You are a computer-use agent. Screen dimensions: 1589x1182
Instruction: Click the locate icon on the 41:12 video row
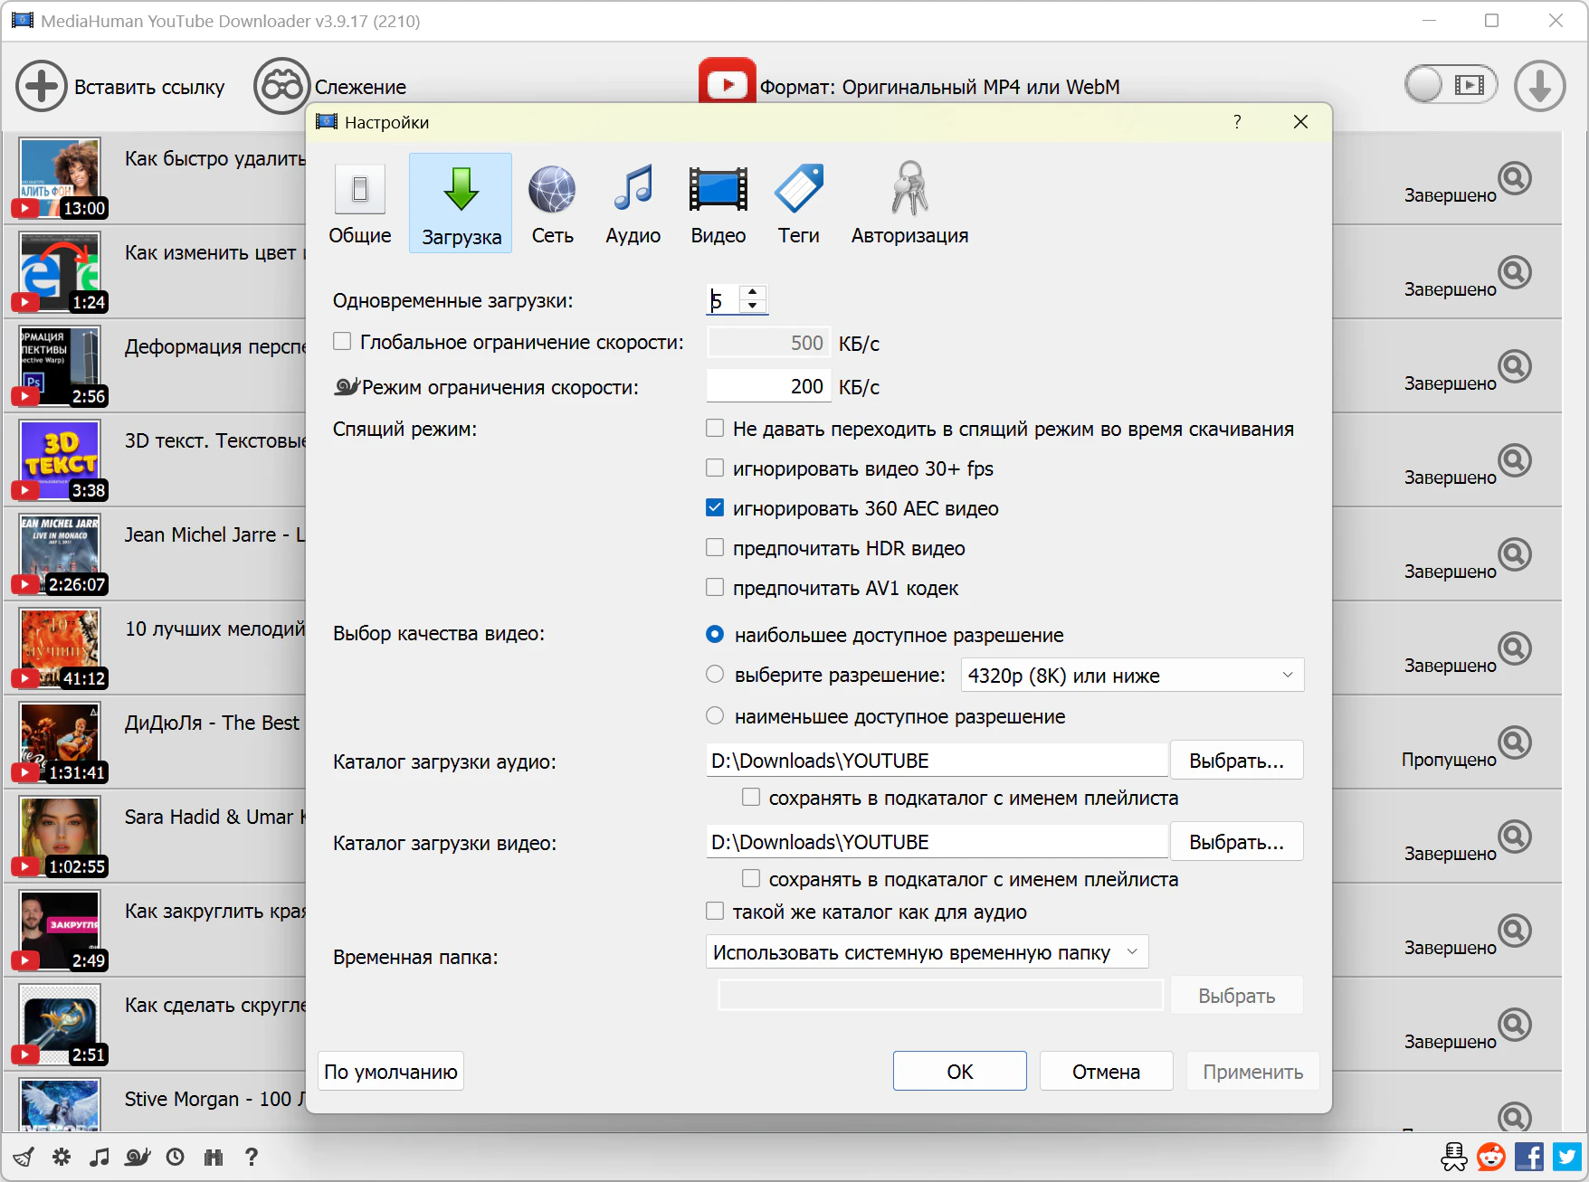(x=1514, y=648)
